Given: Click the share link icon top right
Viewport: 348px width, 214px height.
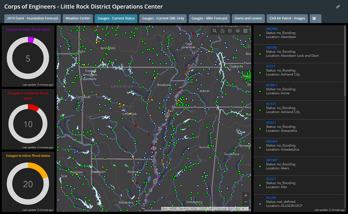Looking at the screenshot, I should tap(338, 6).
